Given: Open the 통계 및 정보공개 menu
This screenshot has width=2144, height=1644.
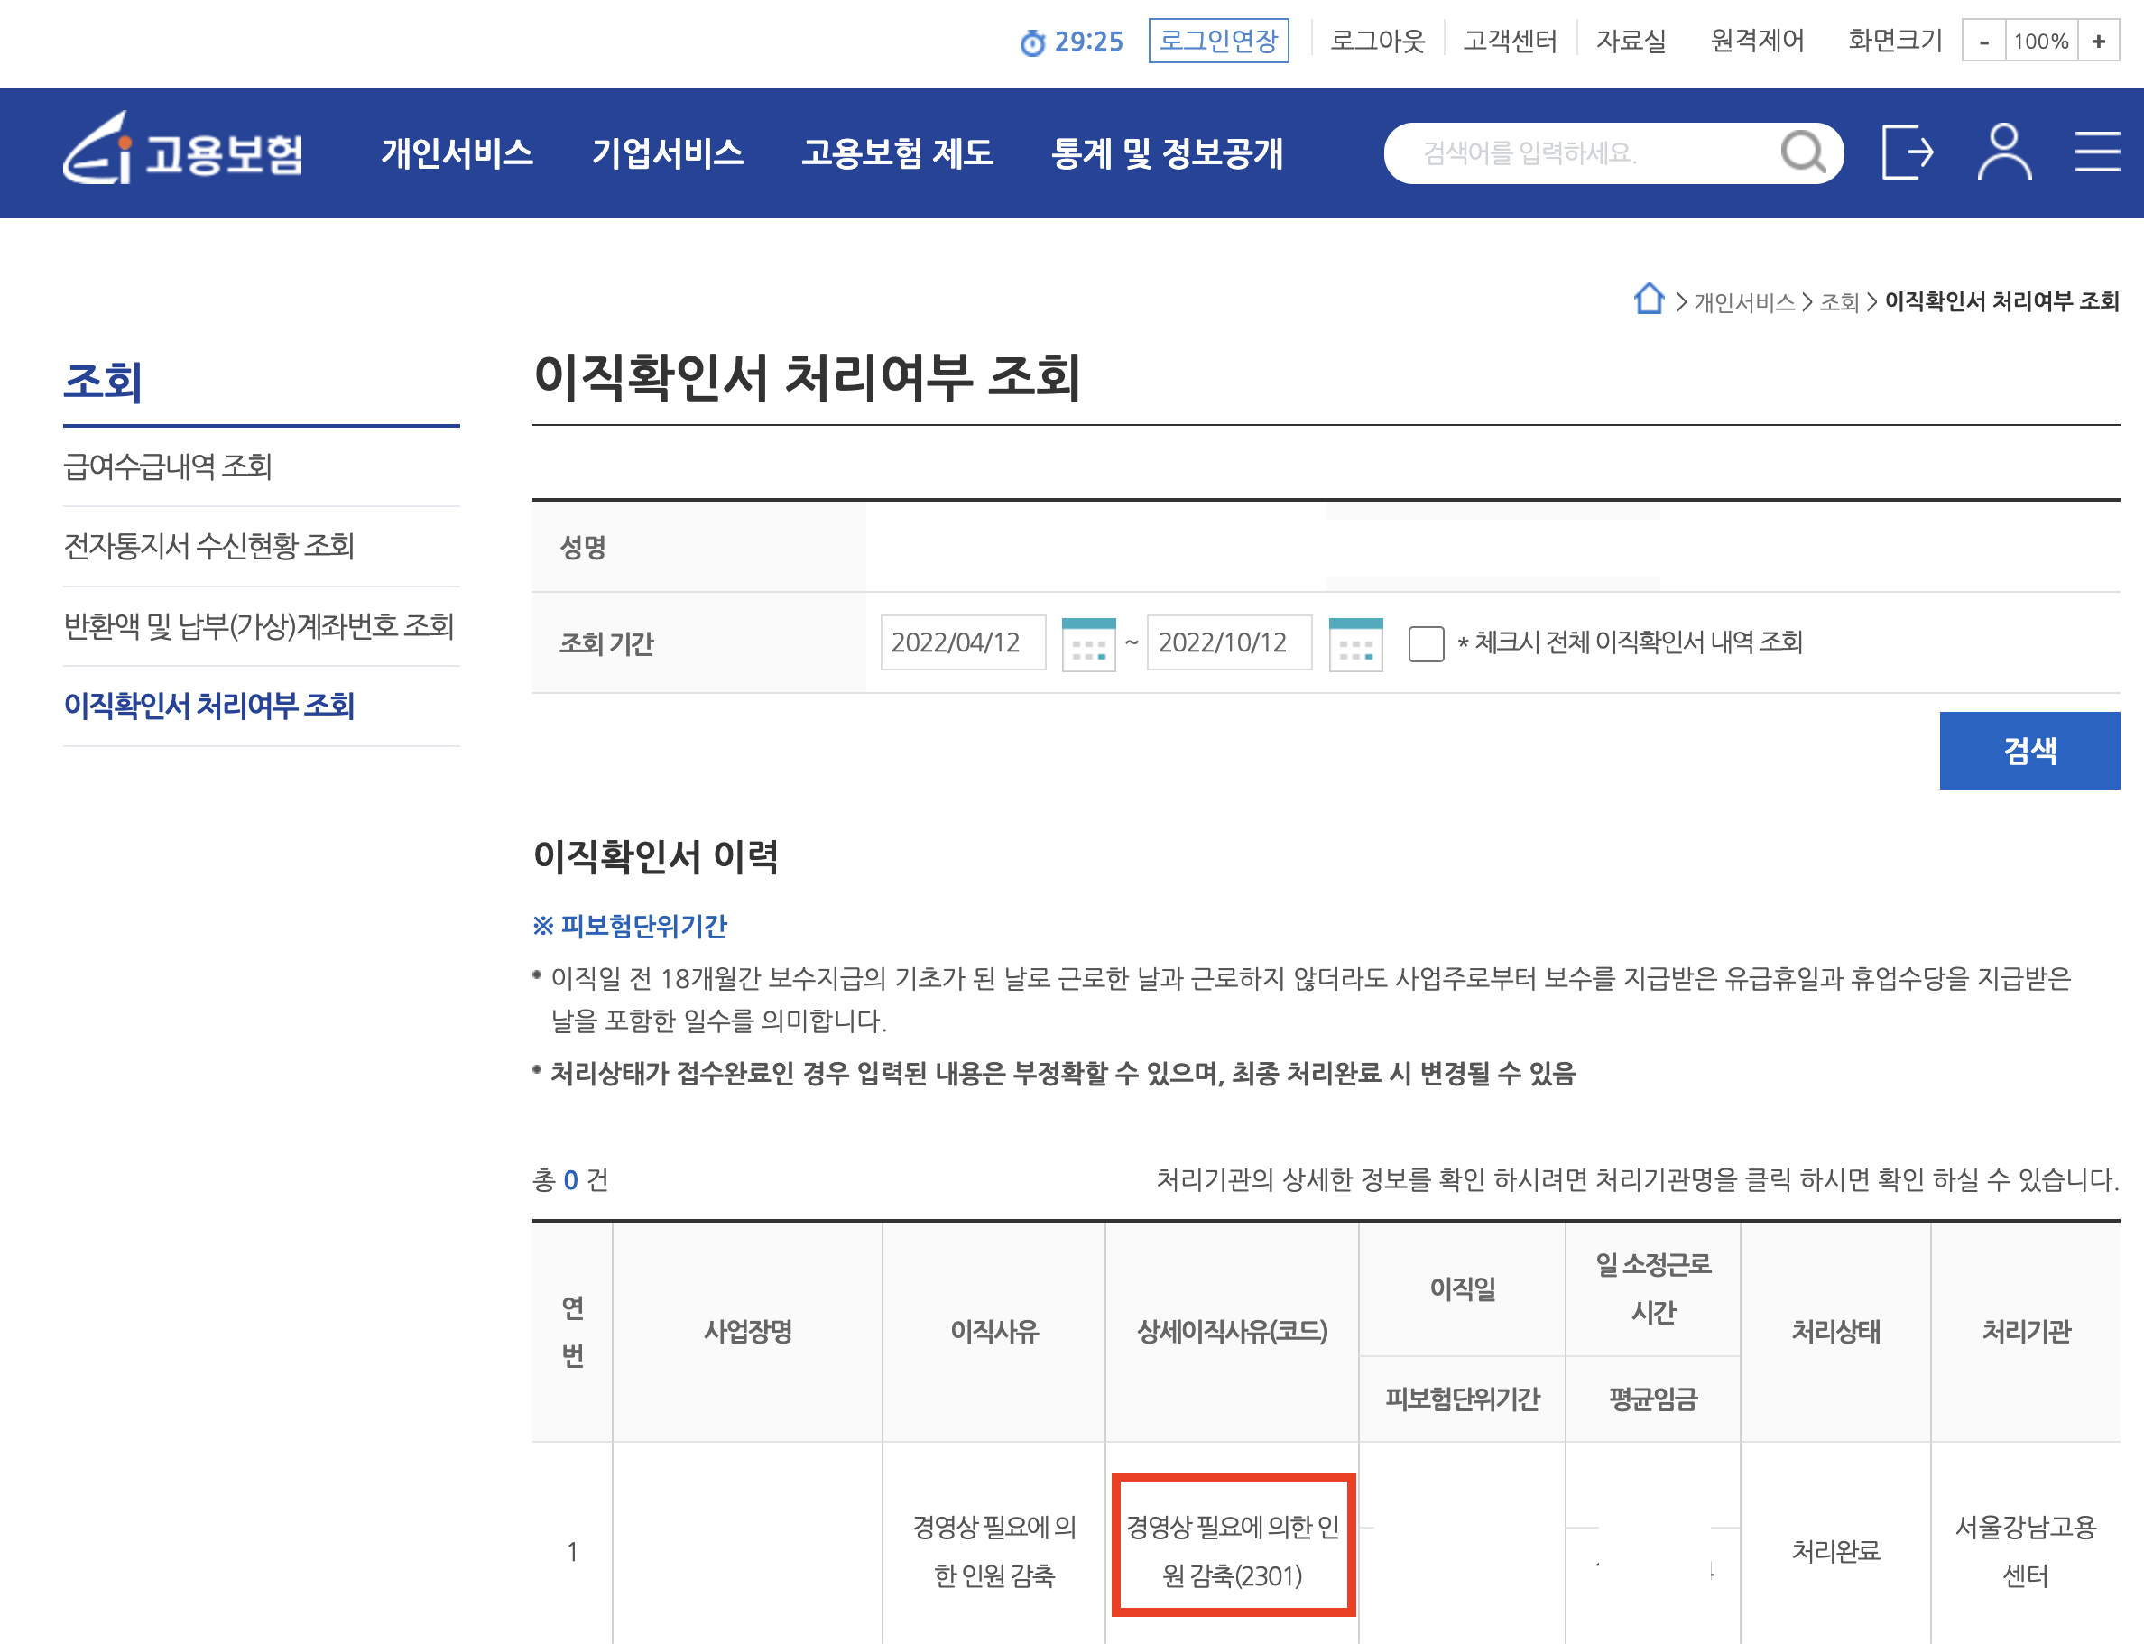Looking at the screenshot, I should click(1167, 152).
